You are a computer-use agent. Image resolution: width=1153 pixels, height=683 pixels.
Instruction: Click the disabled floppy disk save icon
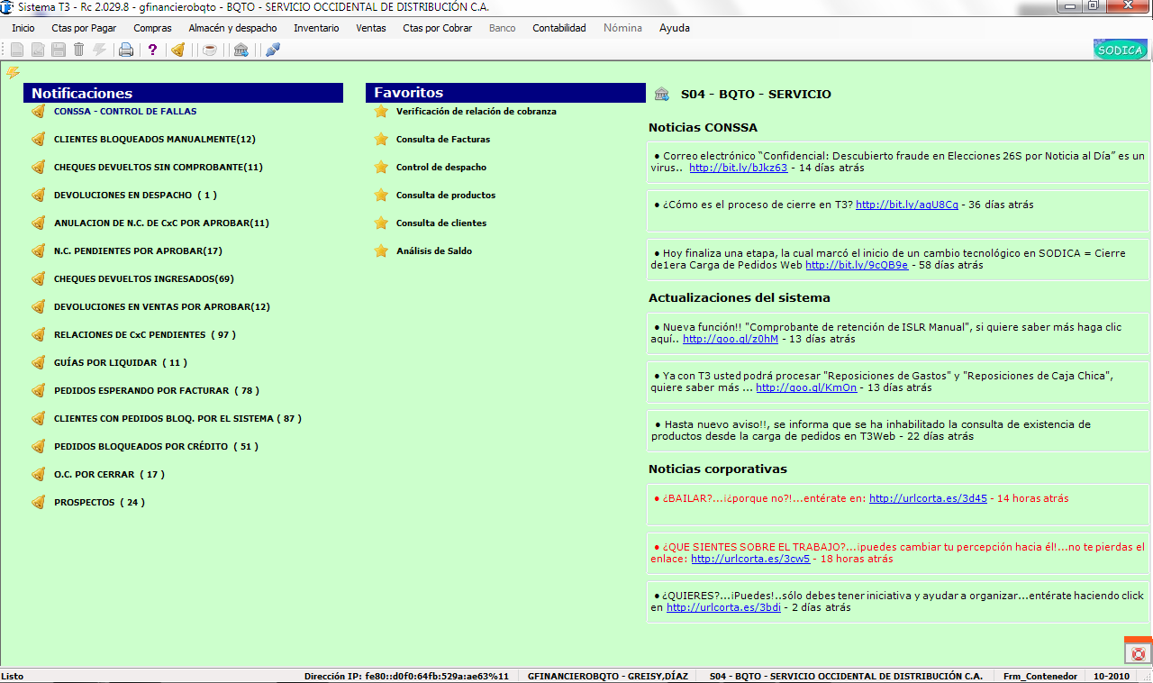(58, 50)
